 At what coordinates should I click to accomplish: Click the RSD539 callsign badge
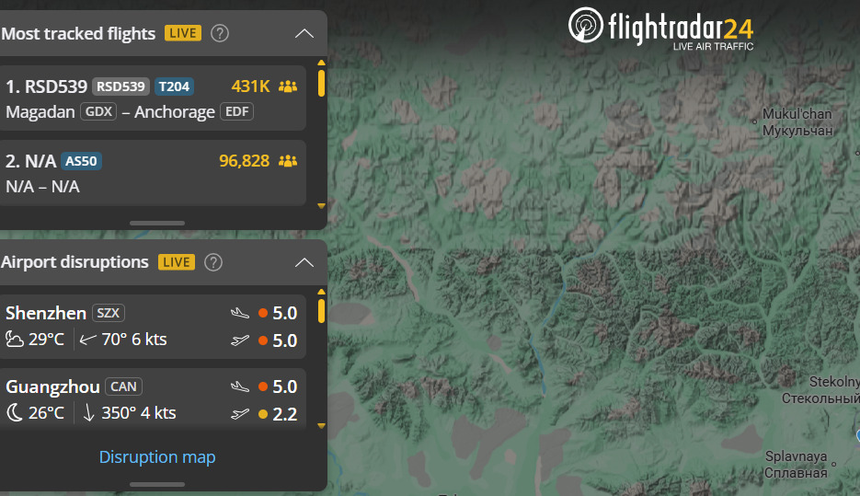click(120, 87)
